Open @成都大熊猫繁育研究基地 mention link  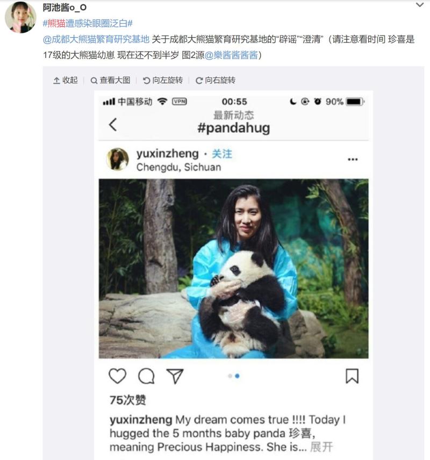tap(96, 39)
